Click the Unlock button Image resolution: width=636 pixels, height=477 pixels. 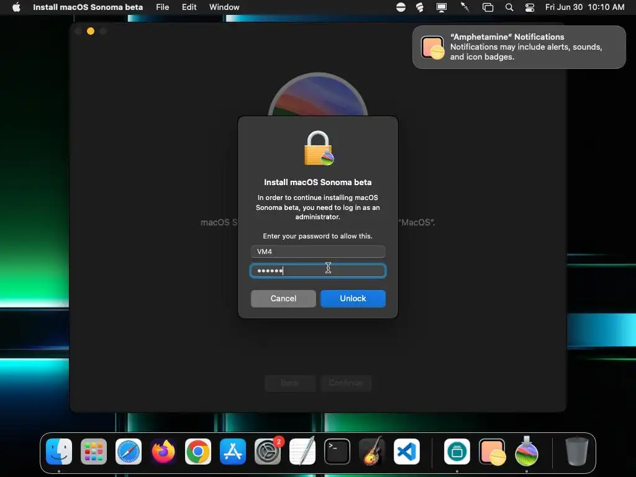tap(353, 299)
